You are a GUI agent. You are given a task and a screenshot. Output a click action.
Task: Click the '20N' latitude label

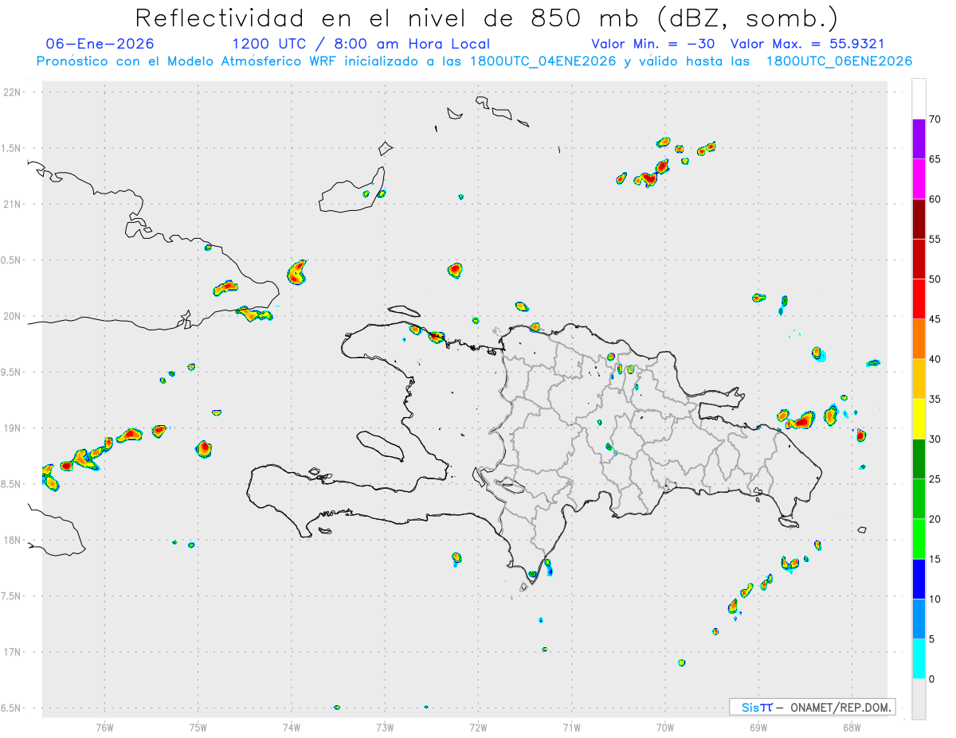[x=14, y=316]
